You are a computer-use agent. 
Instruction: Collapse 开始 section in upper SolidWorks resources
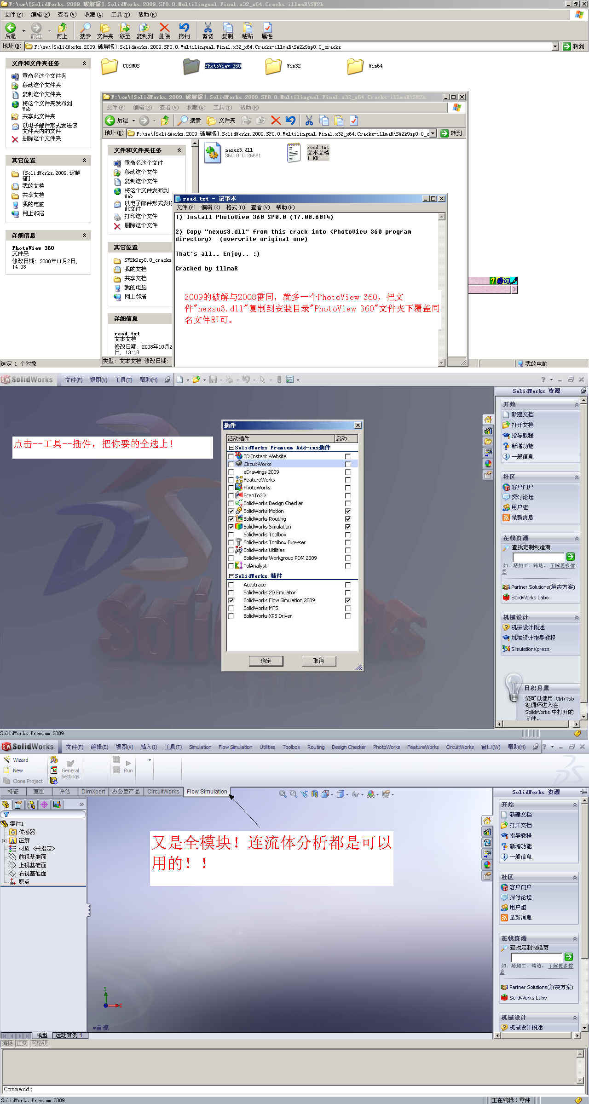[x=577, y=405]
